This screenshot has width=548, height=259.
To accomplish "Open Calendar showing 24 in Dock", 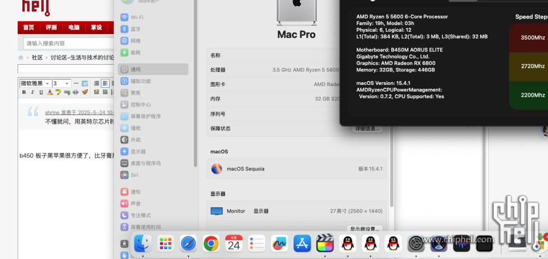I will (x=234, y=243).
